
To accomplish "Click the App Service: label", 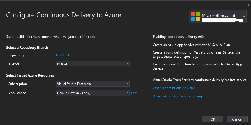I will (17, 93).
